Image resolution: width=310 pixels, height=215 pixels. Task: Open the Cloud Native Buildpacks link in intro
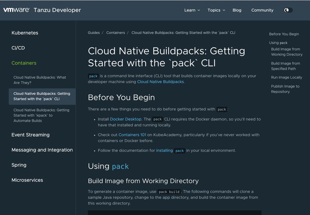click(160, 82)
